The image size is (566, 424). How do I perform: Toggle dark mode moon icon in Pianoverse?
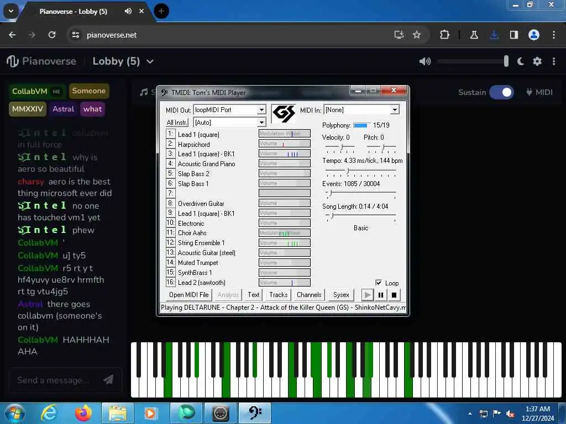tap(521, 61)
